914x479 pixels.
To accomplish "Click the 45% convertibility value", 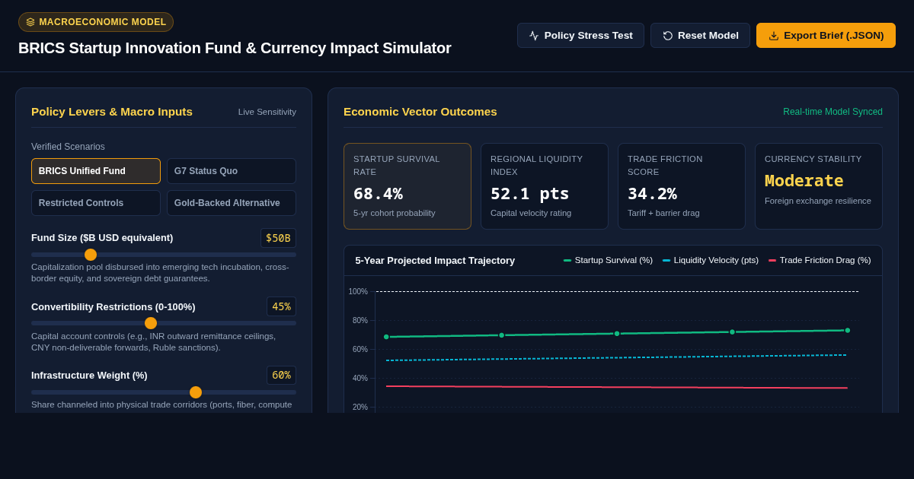I will tap(281, 306).
